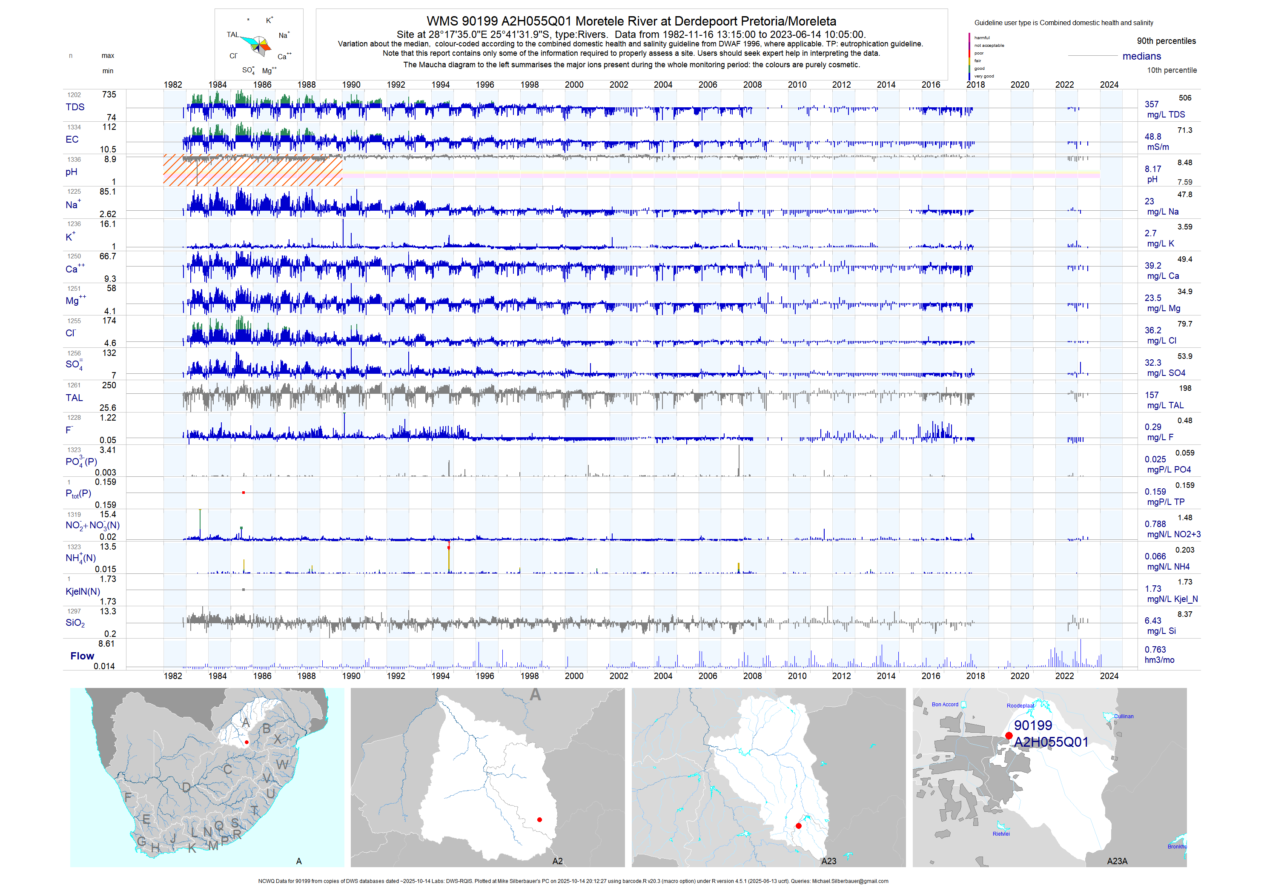The height and width of the screenshot is (894, 1264).
Task: Click 2018 on top time axis
Action: click(x=975, y=84)
